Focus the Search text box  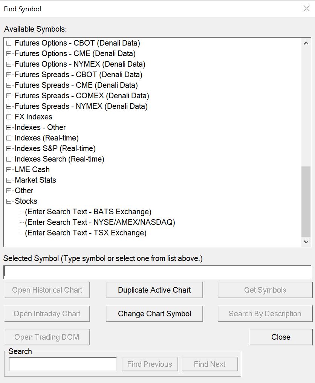pos(63,364)
